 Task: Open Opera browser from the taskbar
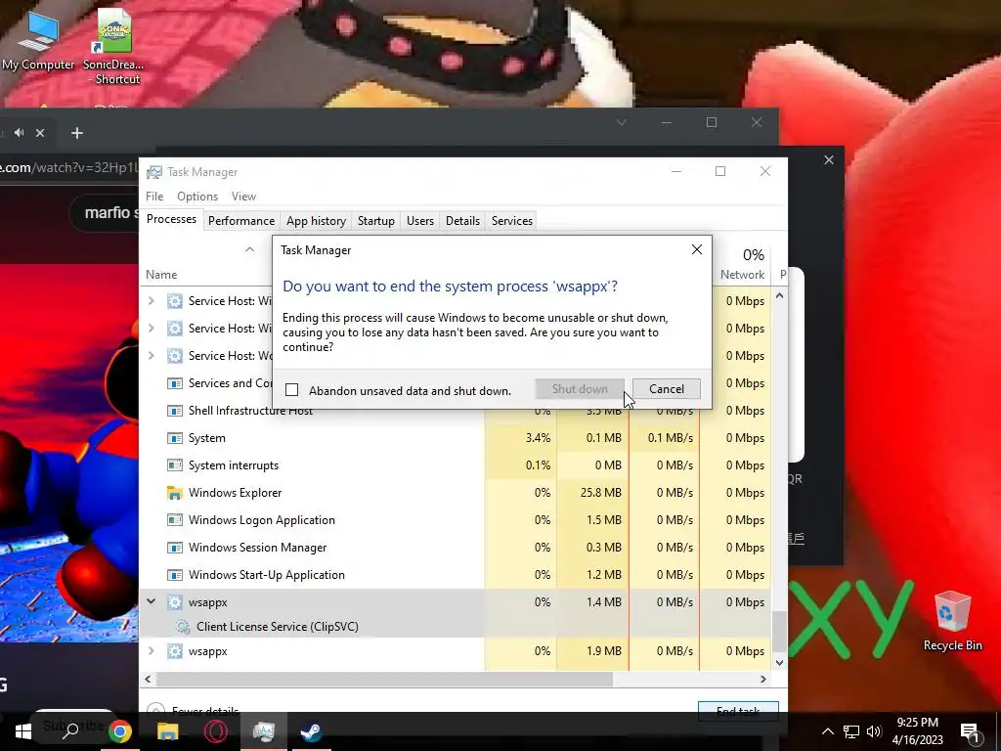point(216,731)
